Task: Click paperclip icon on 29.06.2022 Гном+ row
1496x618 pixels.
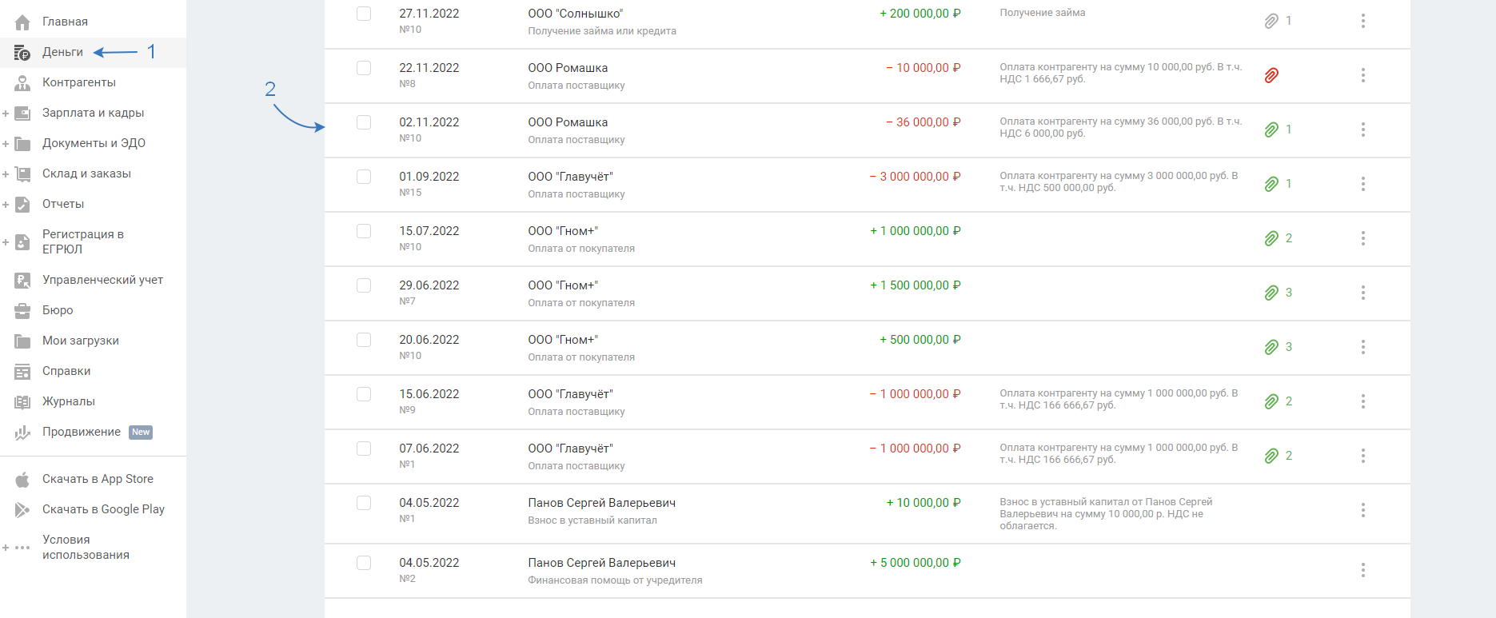Action: 1271,293
